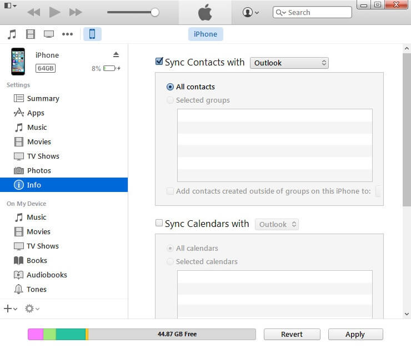Click the play button
This screenshot has width=411, height=349.
coord(55,12)
